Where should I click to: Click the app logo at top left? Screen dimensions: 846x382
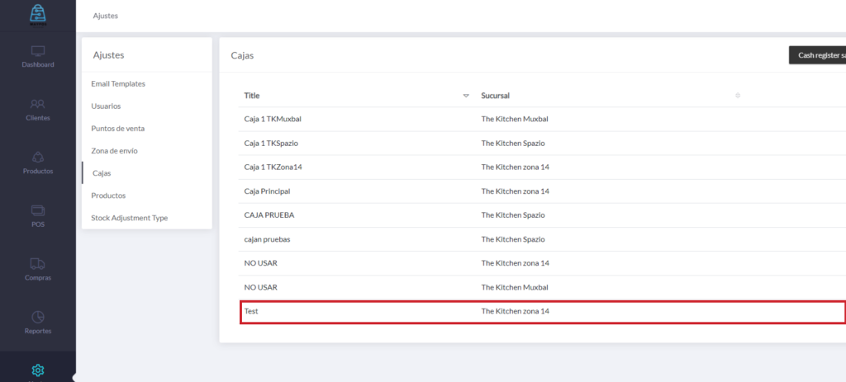tap(37, 15)
